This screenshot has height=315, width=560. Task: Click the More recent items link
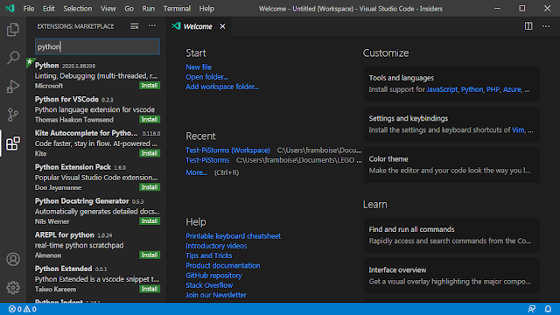196,172
